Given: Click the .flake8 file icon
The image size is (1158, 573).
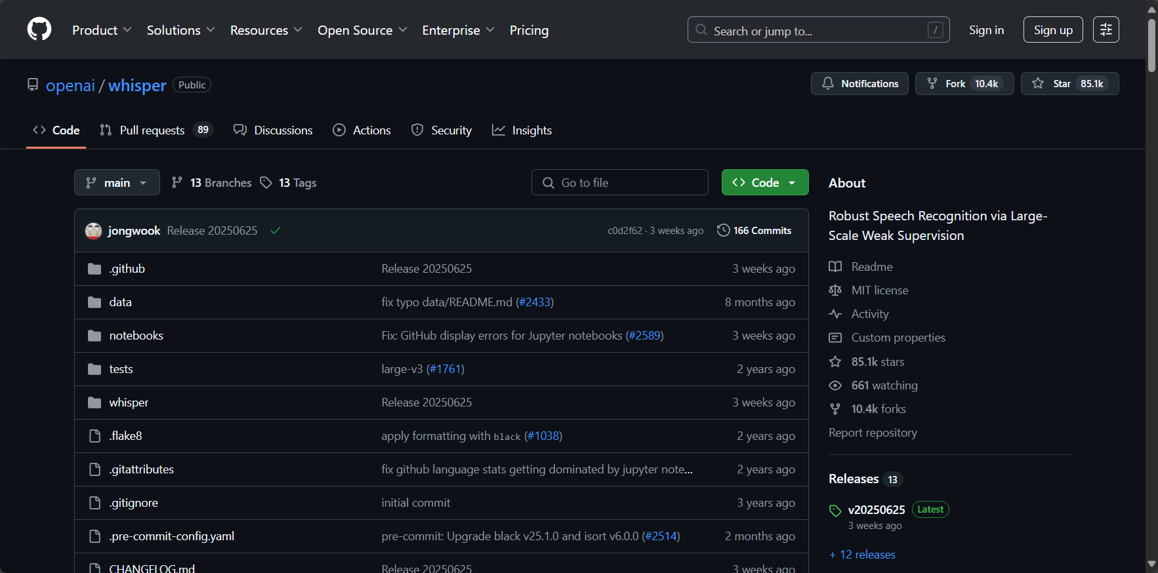Looking at the screenshot, I should point(94,436).
